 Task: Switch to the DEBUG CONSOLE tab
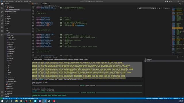point(47,57)
